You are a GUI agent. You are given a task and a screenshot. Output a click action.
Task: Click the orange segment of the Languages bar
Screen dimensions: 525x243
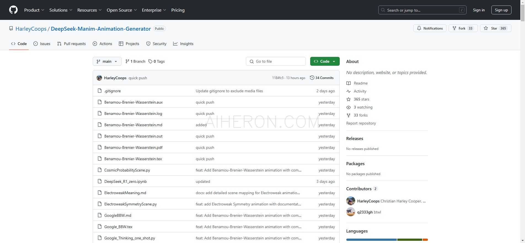(425, 240)
